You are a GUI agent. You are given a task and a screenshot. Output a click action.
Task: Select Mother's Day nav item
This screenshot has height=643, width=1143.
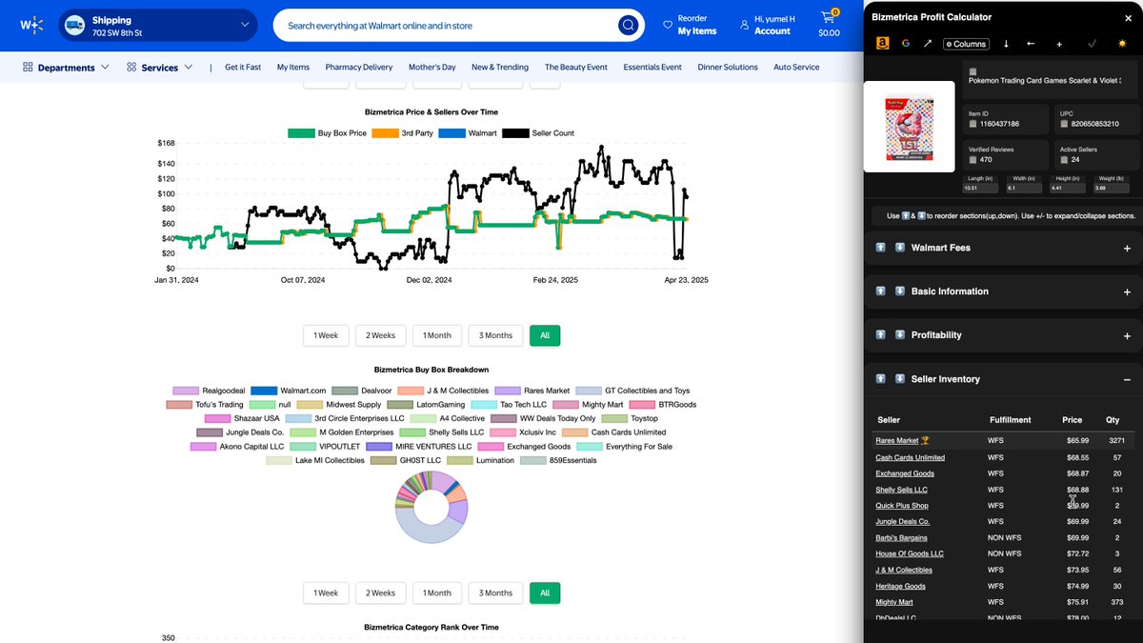click(432, 68)
